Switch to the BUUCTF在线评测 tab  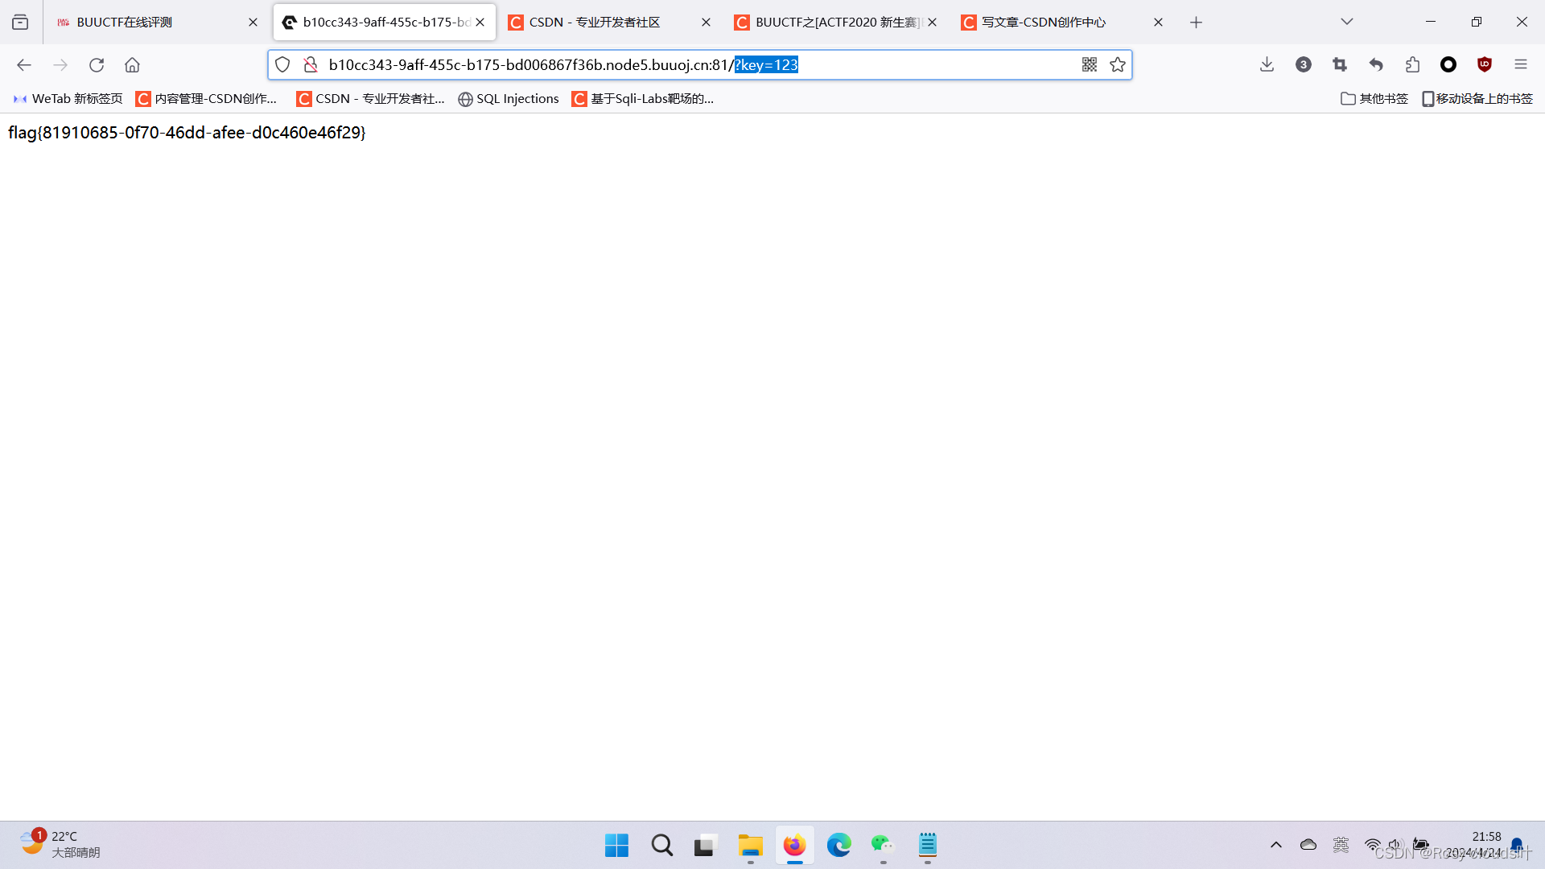125,23
